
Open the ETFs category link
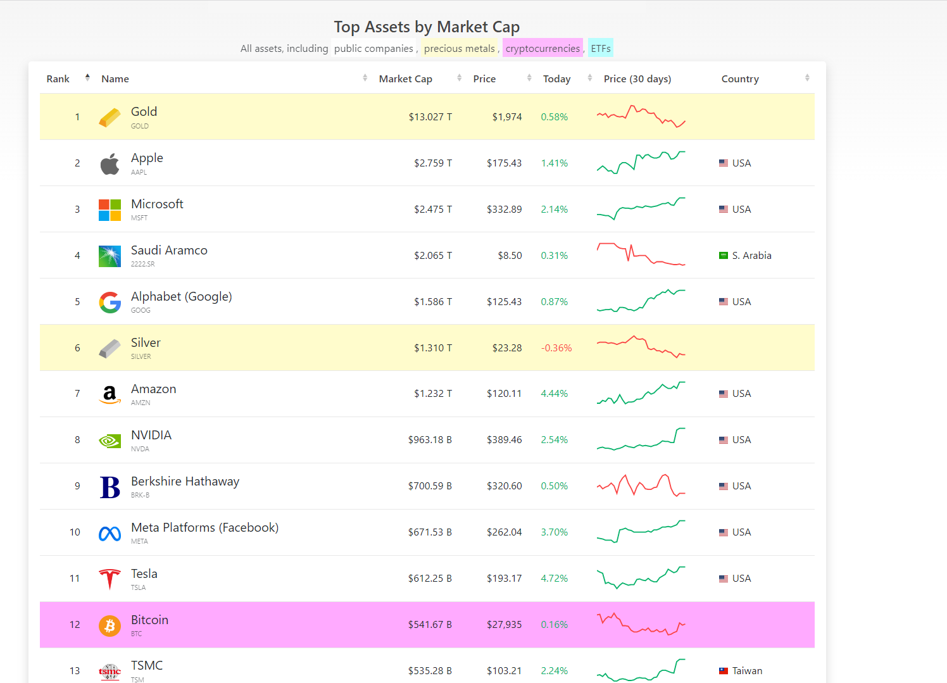pyautogui.click(x=601, y=48)
